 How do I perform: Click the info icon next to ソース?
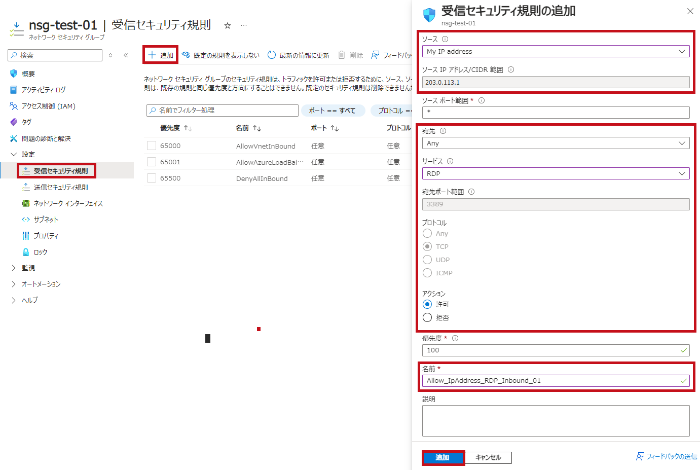(445, 39)
